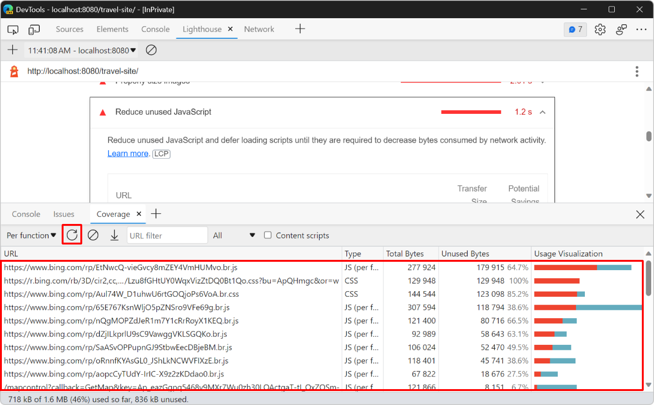Viewport: 654px width, 405px height.
Task: Click inside the URL filter field
Action: pos(167,235)
